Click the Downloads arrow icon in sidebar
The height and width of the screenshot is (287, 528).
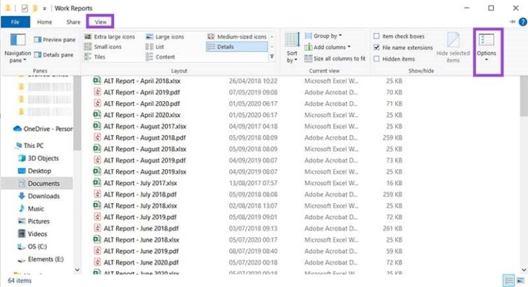click(21, 196)
